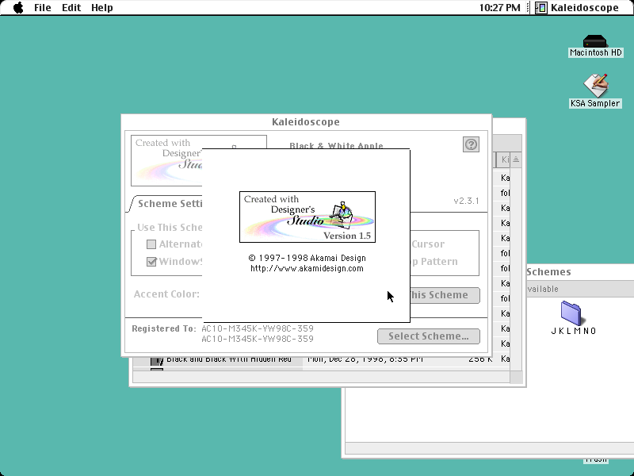634x476 pixels.
Task: Uncheck the WindowShade checkbox
Action: point(151,262)
